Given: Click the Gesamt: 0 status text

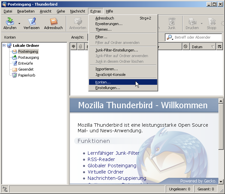Looking at the screenshot, I should tap(205, 189).
